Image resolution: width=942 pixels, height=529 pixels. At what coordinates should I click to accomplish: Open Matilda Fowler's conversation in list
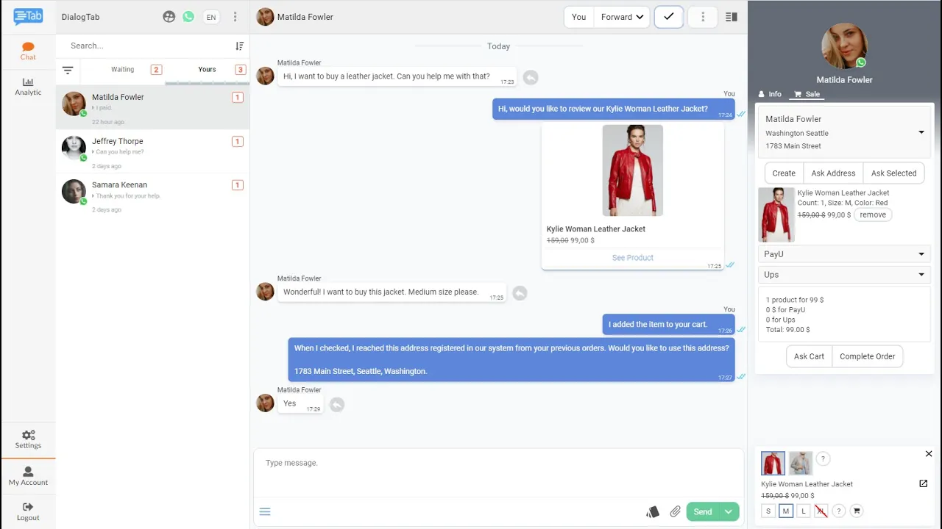point(153,107)
